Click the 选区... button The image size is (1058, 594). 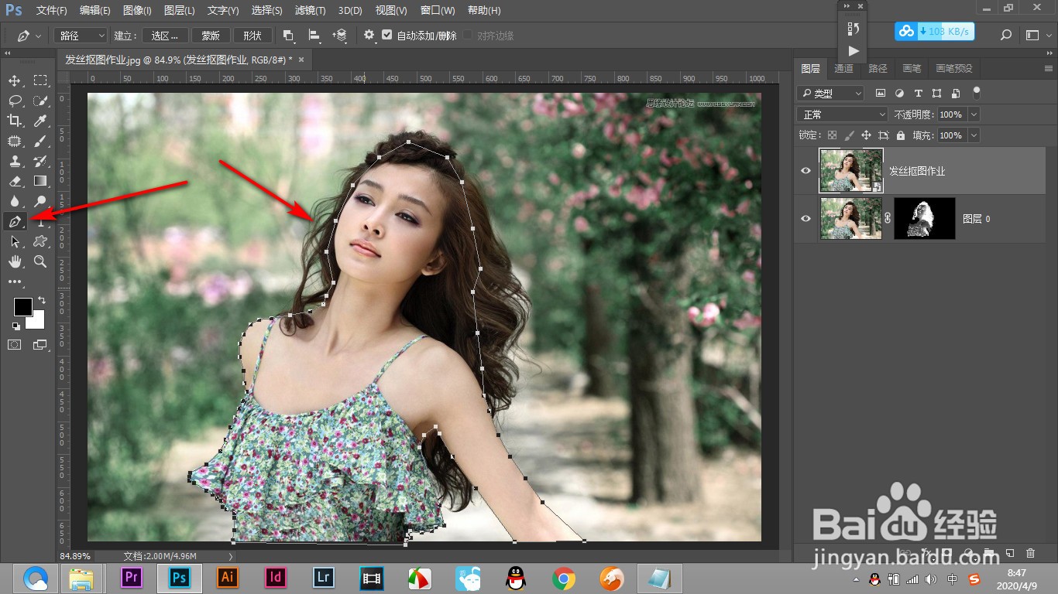[x=165, y=36]
